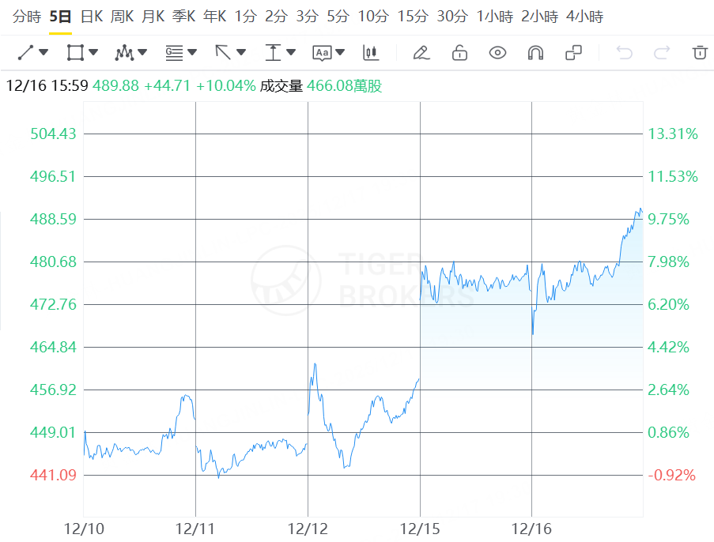Image resolution: width=714 pixels, height=542 pixels.
Task: Expand the line tool dropdown arrow
Action: 43,52
